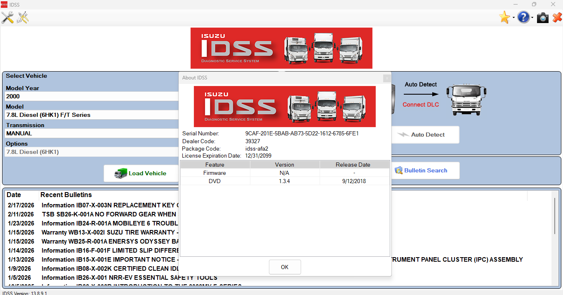Open bulletin IB16-F-001F LIMITED SLIP

pyautogui.click(x=110, y=251)
